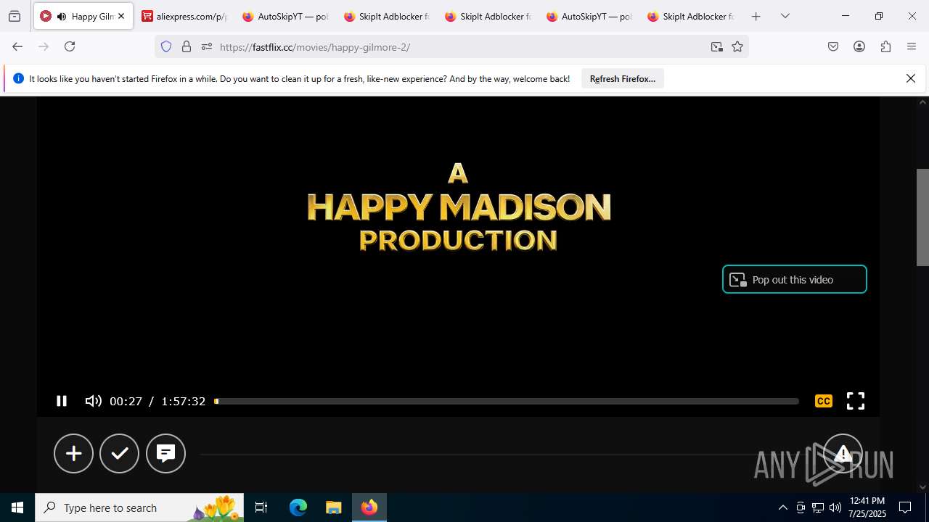This screenshot has width=929, height=522.
Task: Dismiss the Firefox notification bar
Action: pyautogui.click(x=911, y=78)
